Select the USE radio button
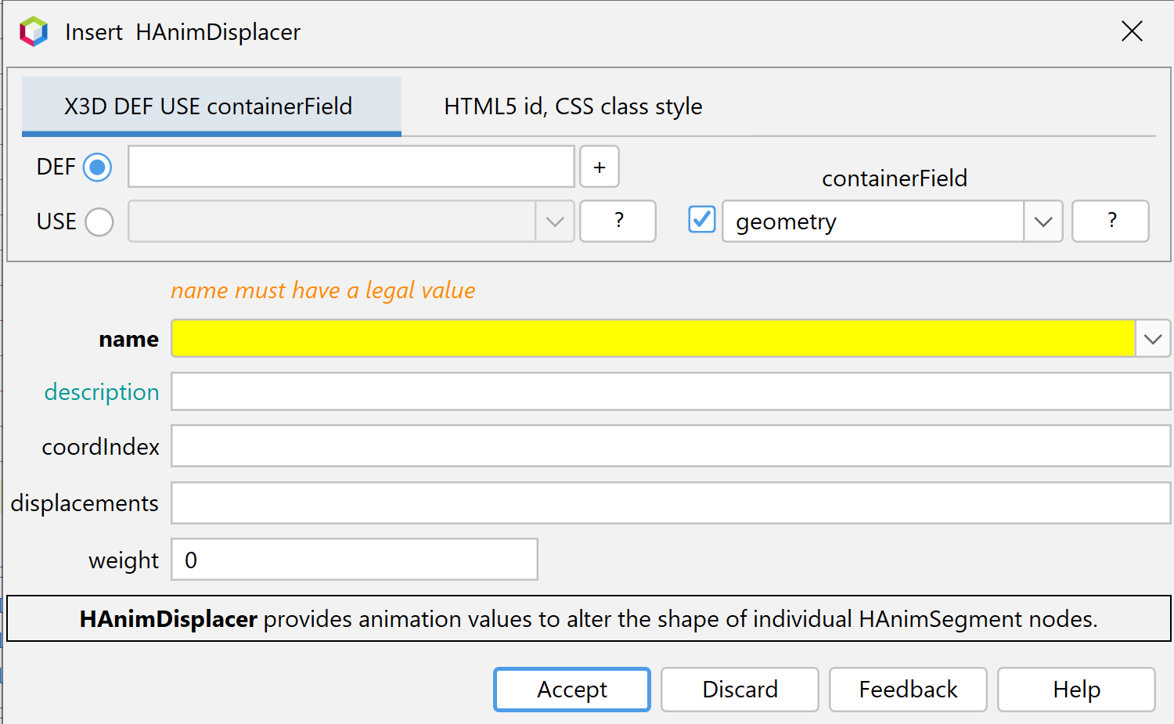Image resolution: width=1174 pixels, height=724 pixels. pyautogui.click(x=99, y=222)
